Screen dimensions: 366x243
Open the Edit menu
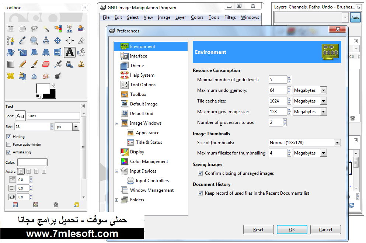118,17
